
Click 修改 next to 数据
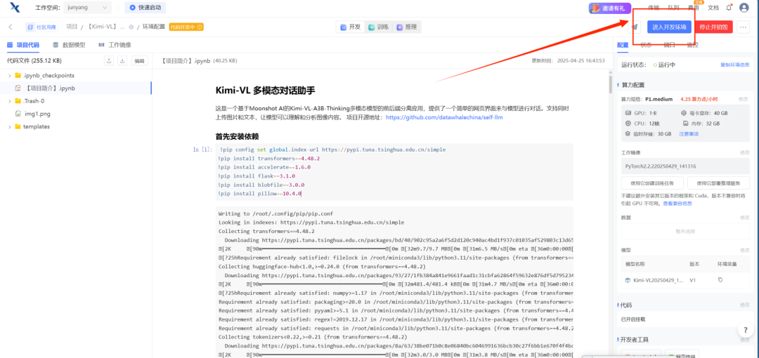[x=744, y=218]
